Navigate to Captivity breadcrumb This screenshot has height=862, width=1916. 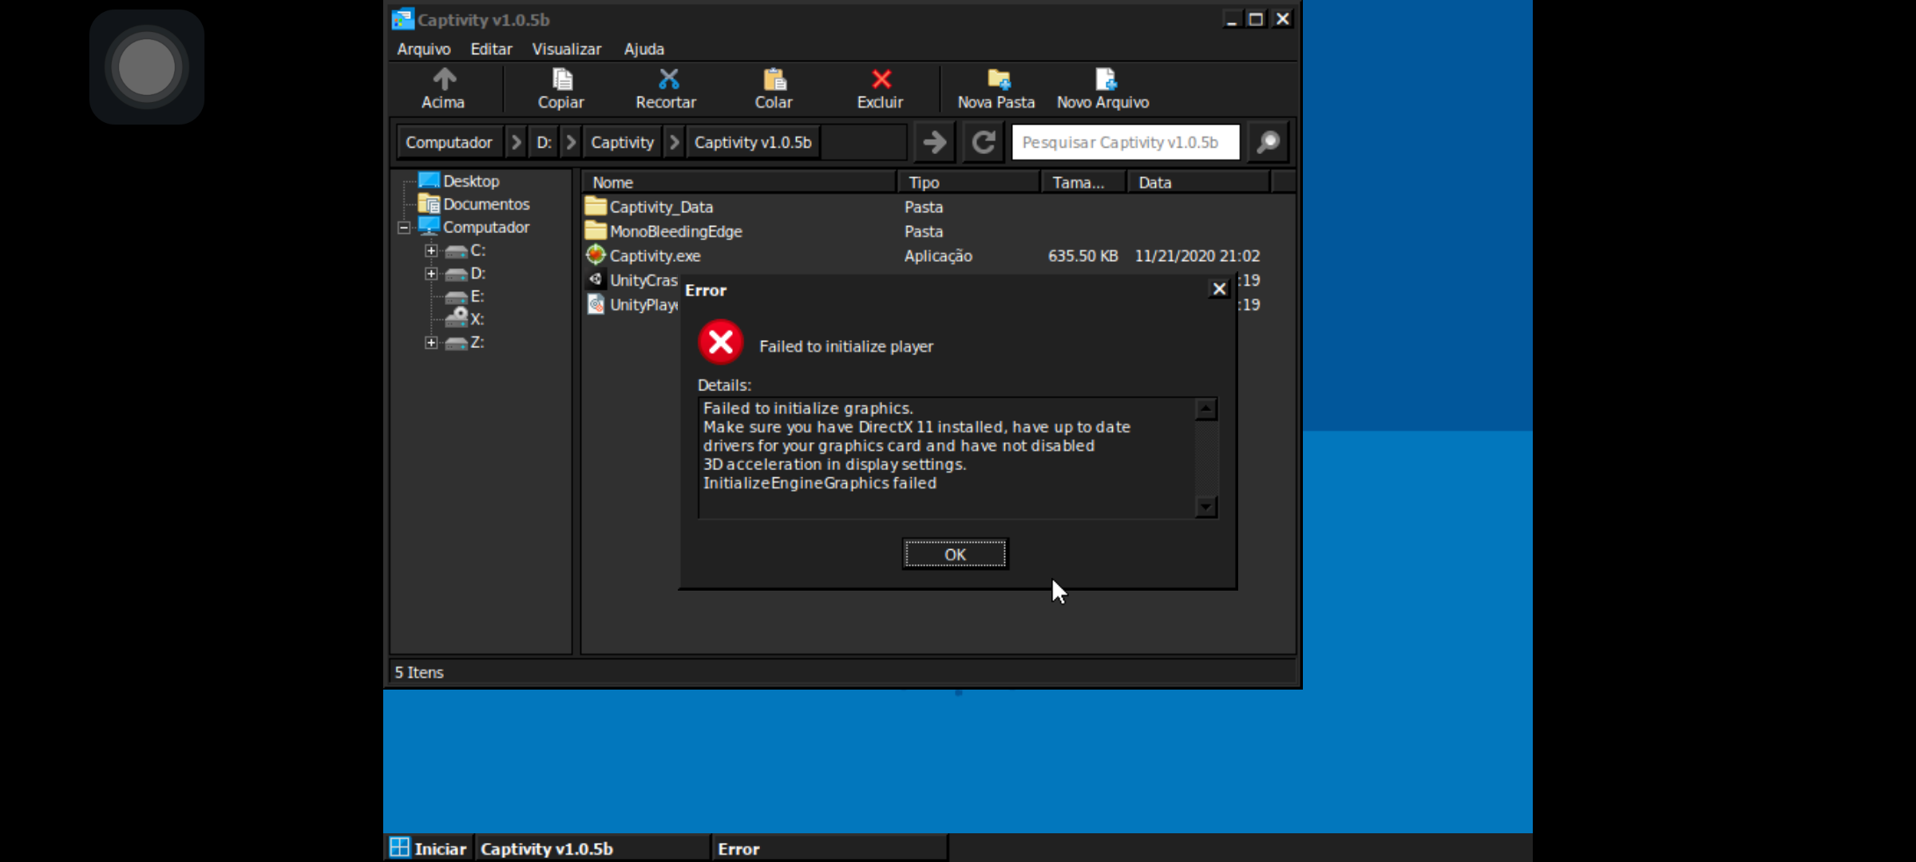(x=623, y=143)
